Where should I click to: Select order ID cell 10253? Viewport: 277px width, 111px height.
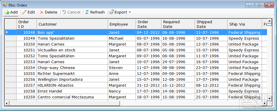point(26,62)
